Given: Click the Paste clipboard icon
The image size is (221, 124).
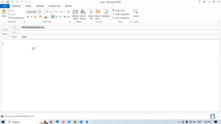Looking at the screenshot, I should coord(4,12).
